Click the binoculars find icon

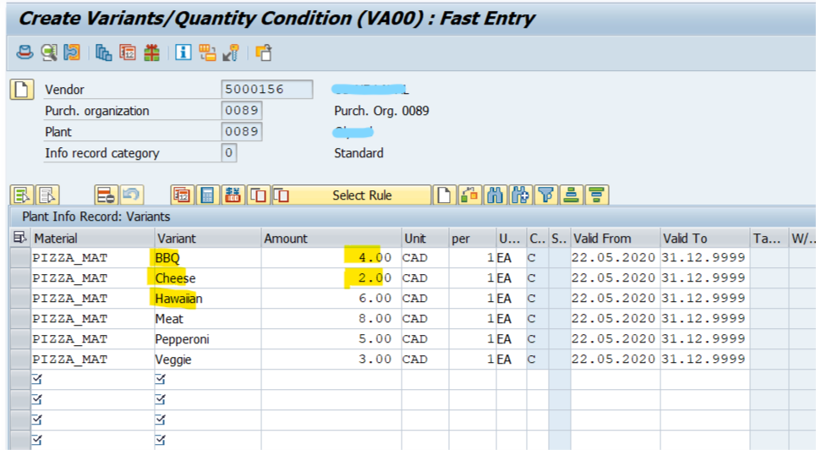pos(496,195)
